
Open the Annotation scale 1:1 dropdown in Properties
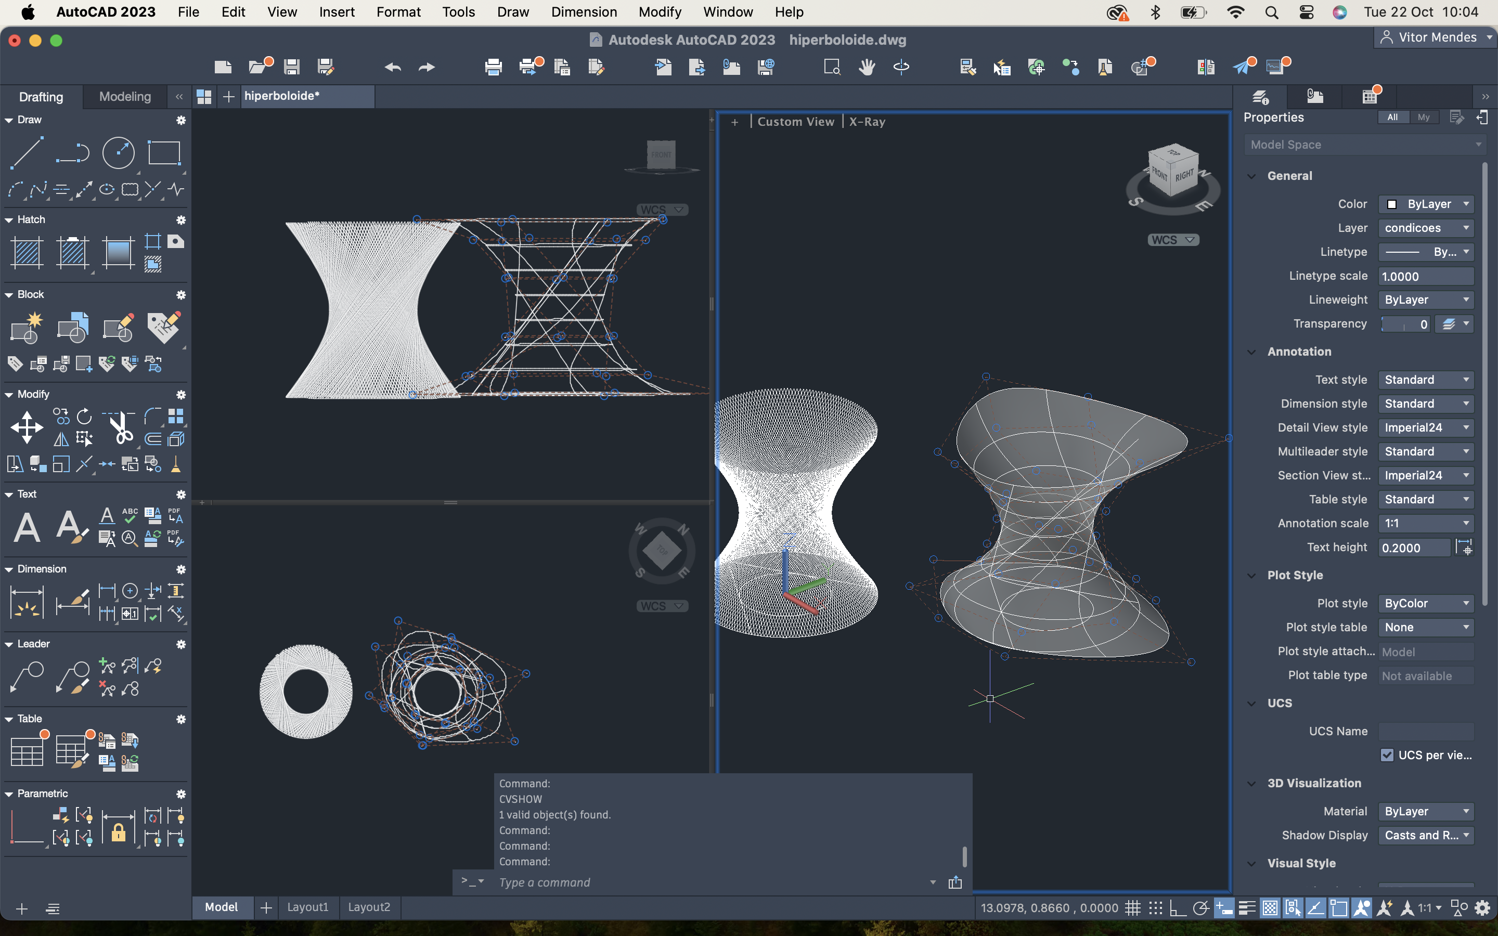tap(1426, 523)
